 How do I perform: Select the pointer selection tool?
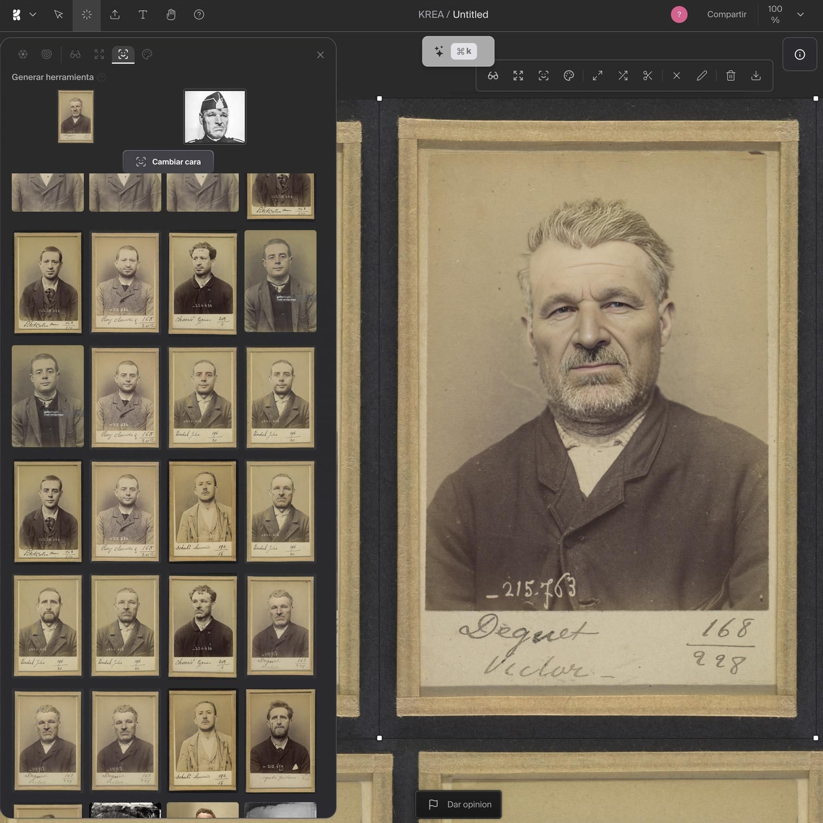pyautogui.click(x=59, y=14)
